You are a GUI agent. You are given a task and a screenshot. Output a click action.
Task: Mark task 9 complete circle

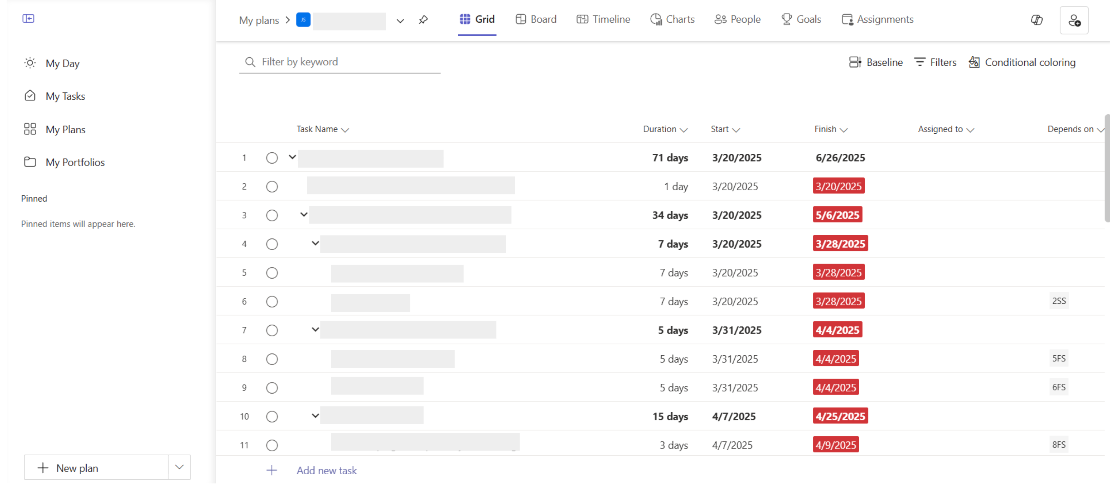coord(272,388)
